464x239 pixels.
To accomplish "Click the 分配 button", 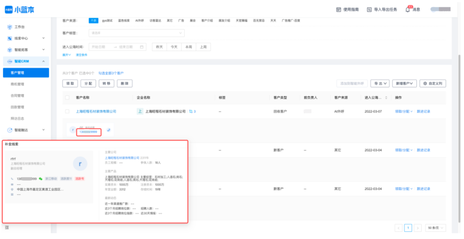I will tap(88, 84).
